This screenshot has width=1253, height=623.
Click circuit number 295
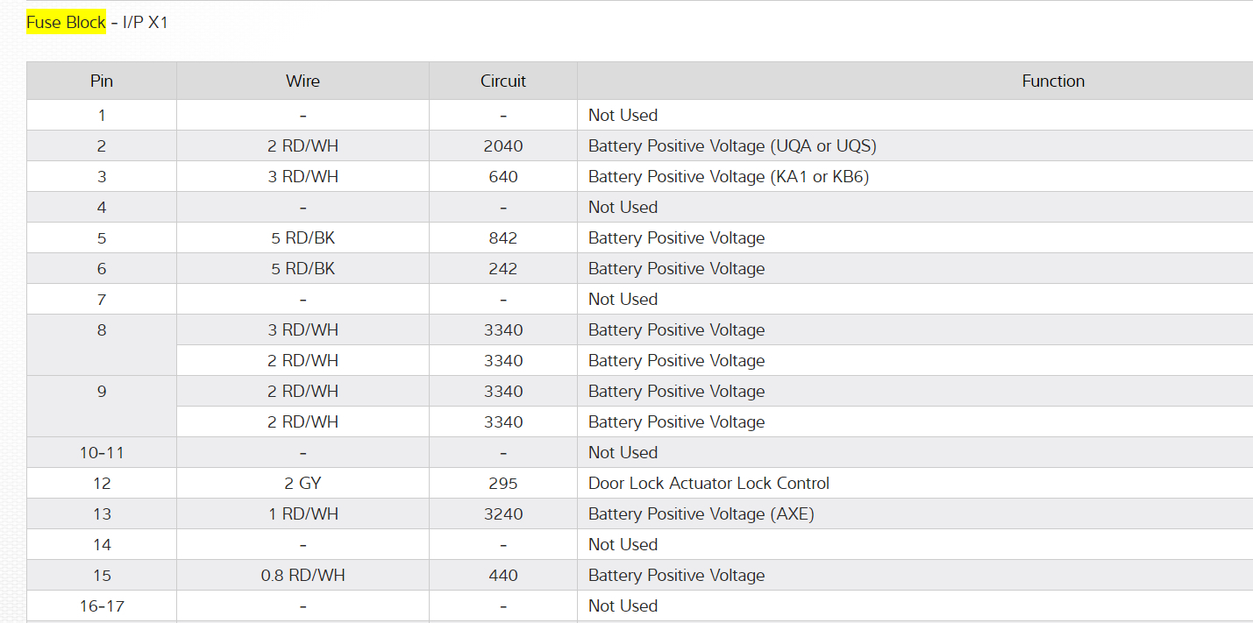(503, 484)
